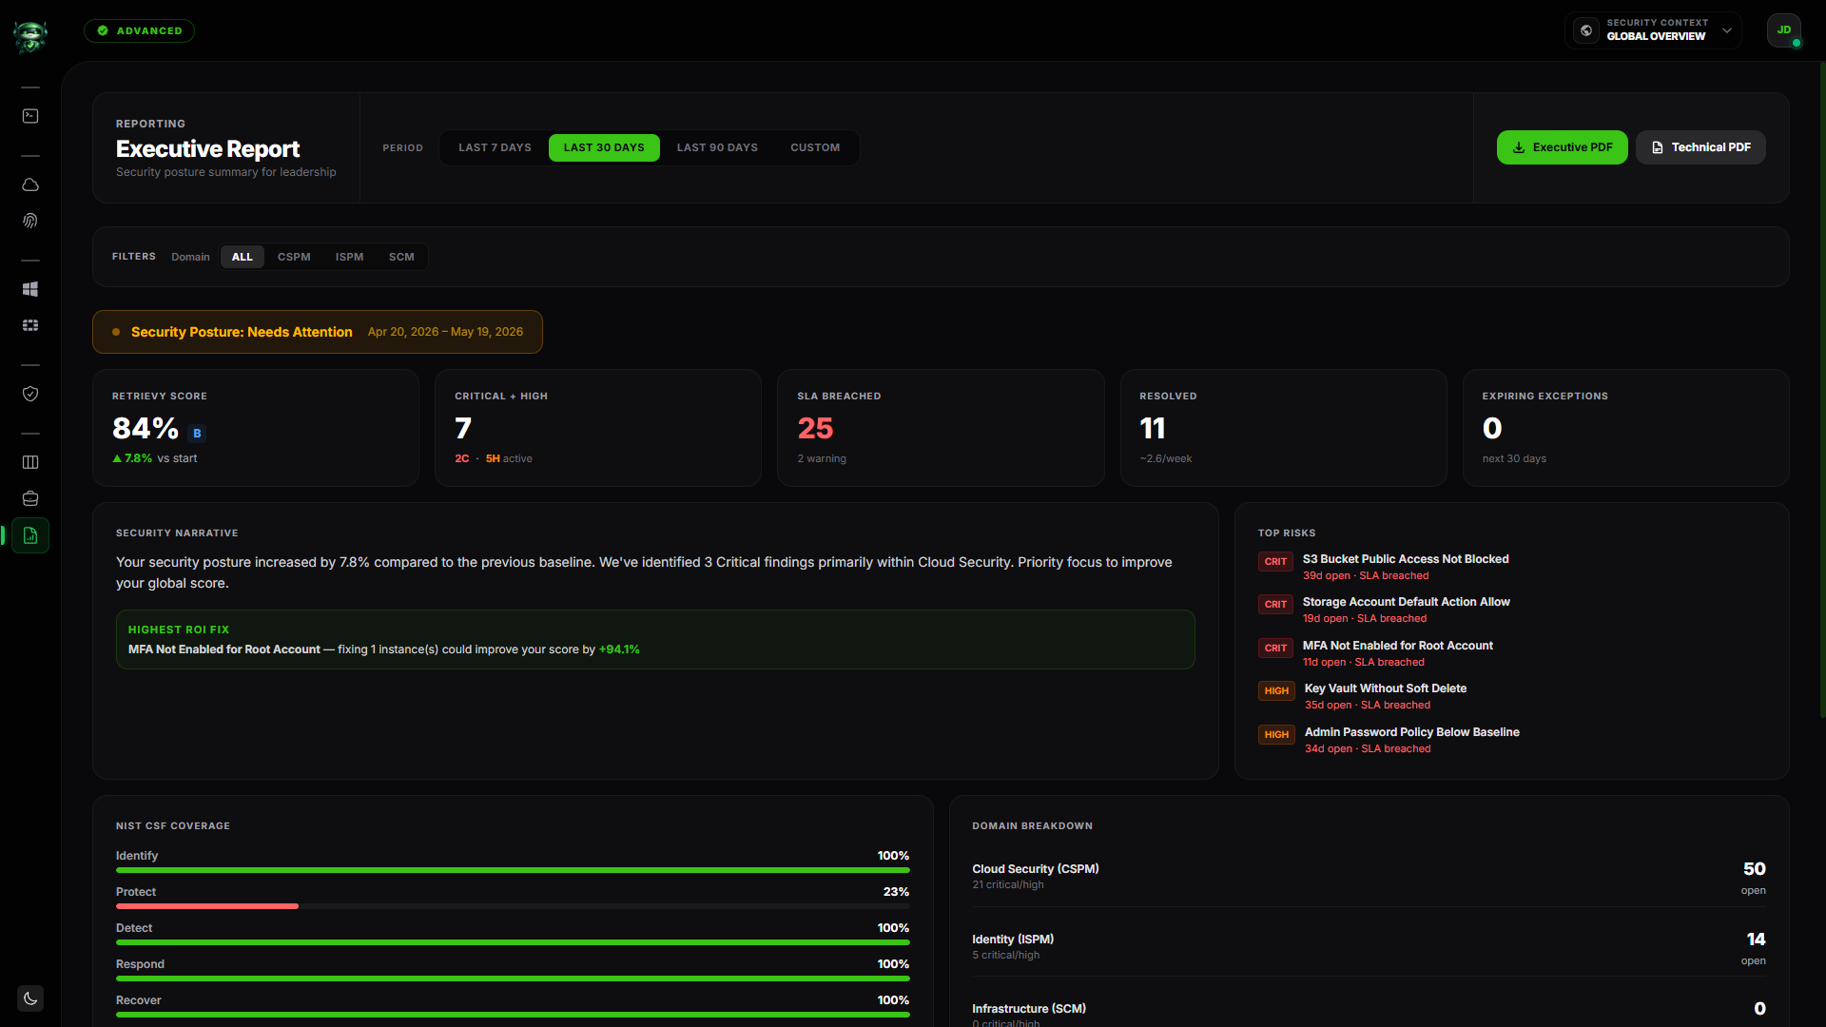Screen dimensions: 1826x1027
Task: Filter domain by ALL
Action: [243, 257]
